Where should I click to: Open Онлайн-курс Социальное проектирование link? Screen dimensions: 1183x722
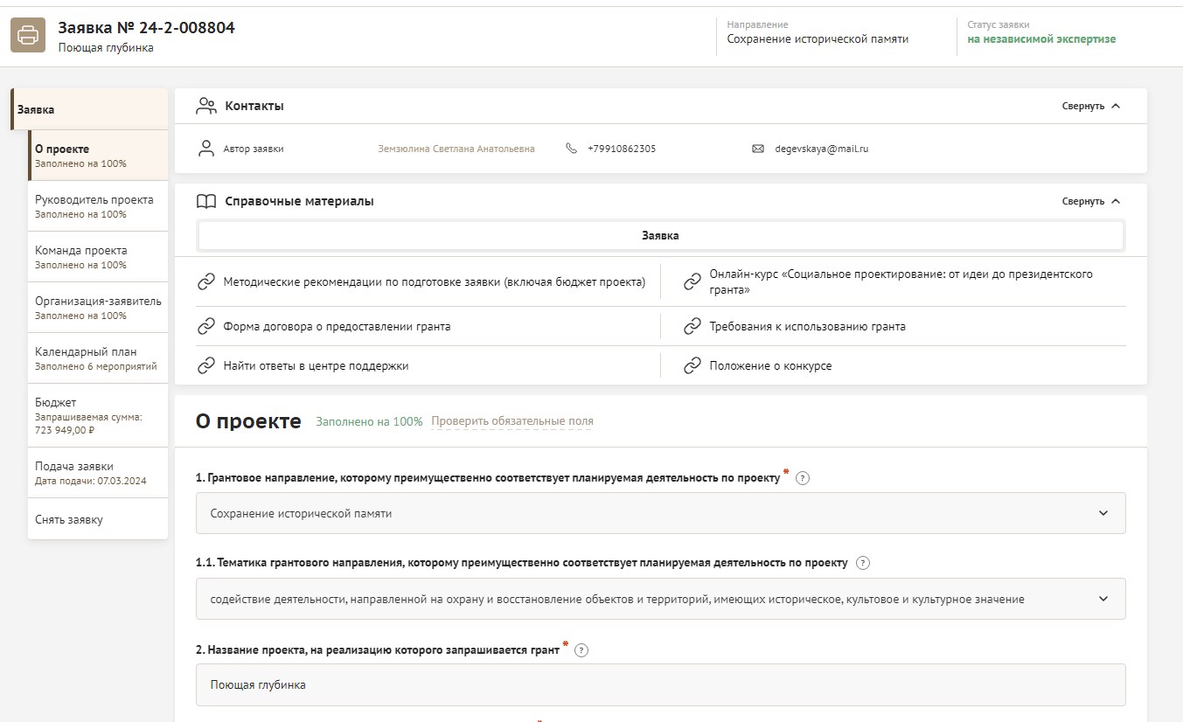(x=901, y=281)
